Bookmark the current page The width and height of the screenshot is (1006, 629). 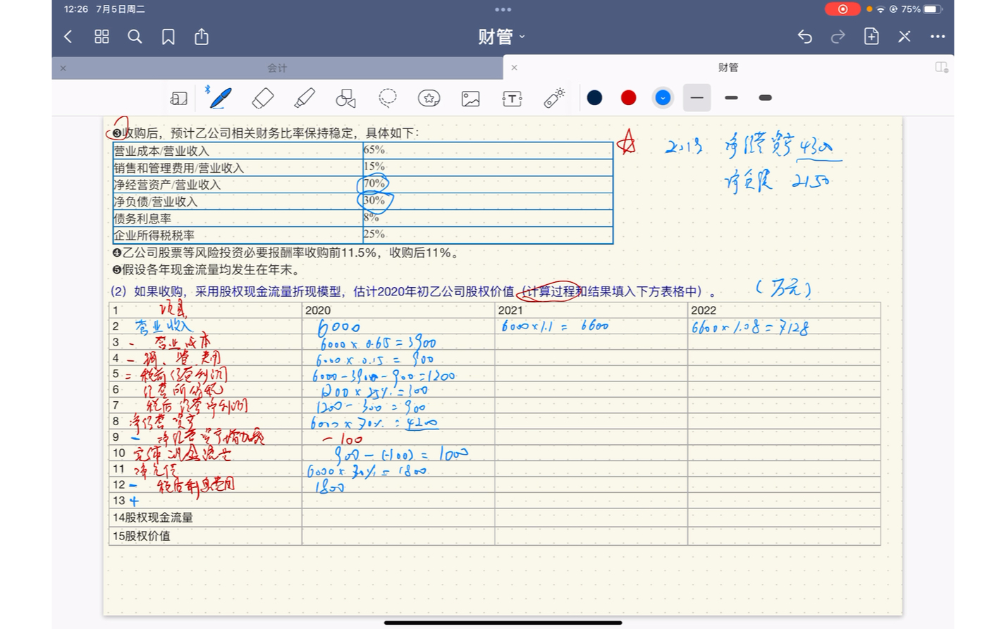pyautogui.click(x=168, y=37)
